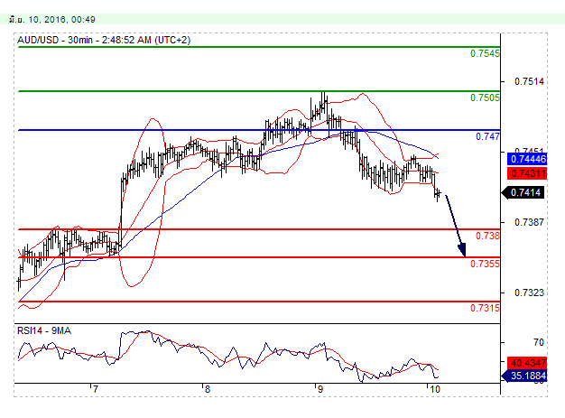Click the blue 35.1884 RSI value tag
Screen dimensions: 565x418
point(524,376)
